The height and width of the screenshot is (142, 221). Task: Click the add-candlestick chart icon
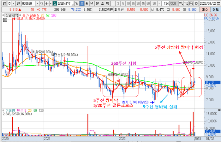pyautogui.click(x=181, y=3)
